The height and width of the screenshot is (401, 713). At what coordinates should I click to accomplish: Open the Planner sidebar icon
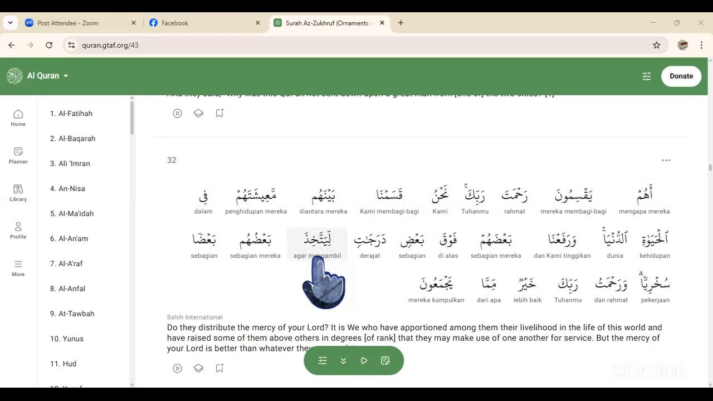point(18,151)
